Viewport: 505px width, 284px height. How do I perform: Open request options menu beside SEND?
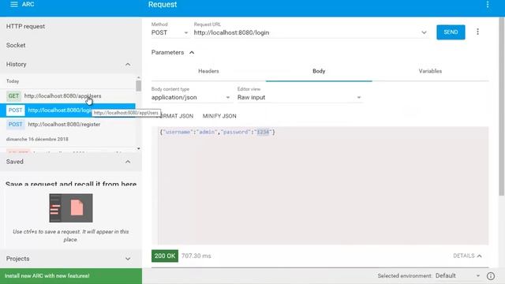coord(477,32)
